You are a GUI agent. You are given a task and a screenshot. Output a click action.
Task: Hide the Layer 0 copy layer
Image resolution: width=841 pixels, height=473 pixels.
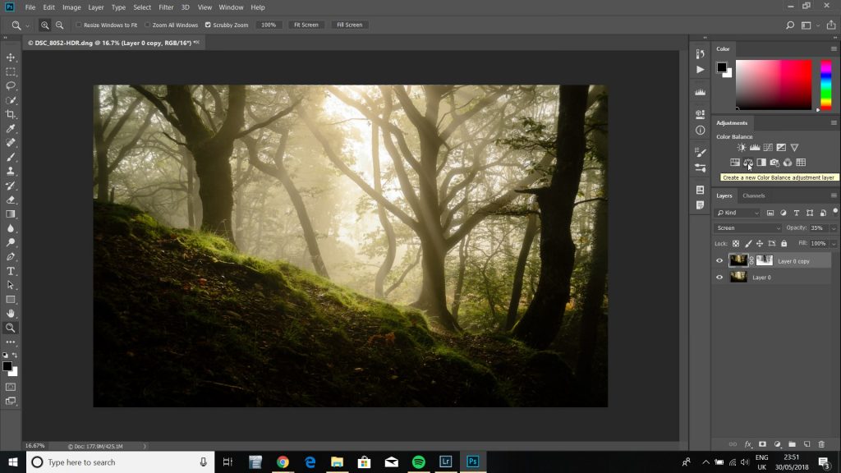click(720, 260)
